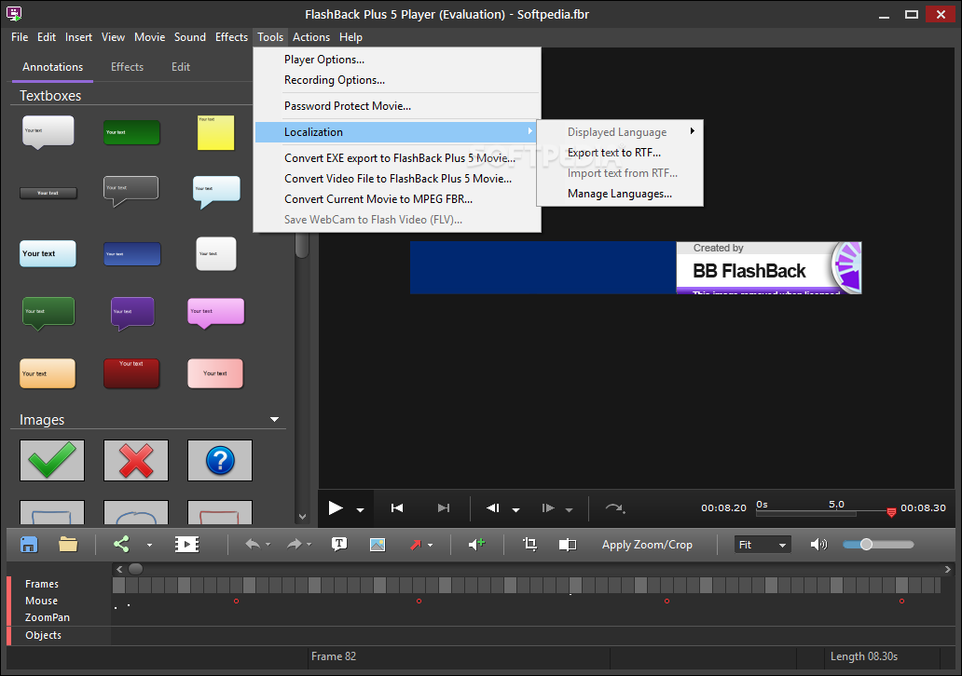Click the first red Mouse click marker
The height and width of the screenshot is (676, 962).
point(236,602)
